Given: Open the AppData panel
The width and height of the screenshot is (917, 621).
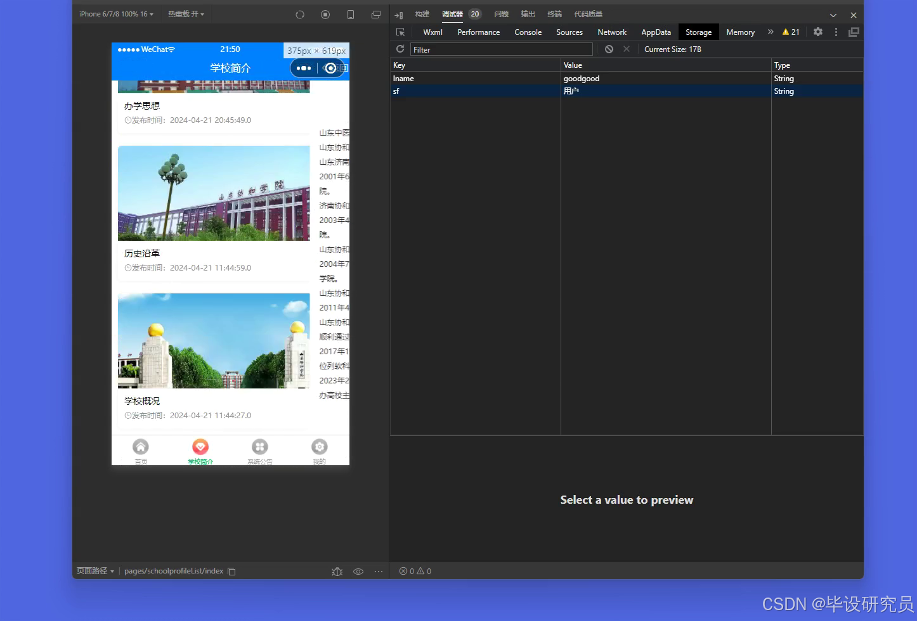Looking at the screenshot, I should [x=656, y=32].
